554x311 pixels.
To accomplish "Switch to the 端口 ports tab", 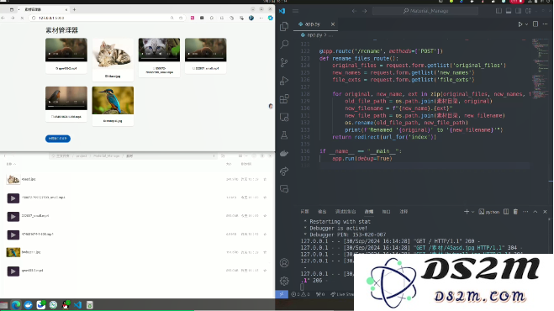I will coord(386,212).
